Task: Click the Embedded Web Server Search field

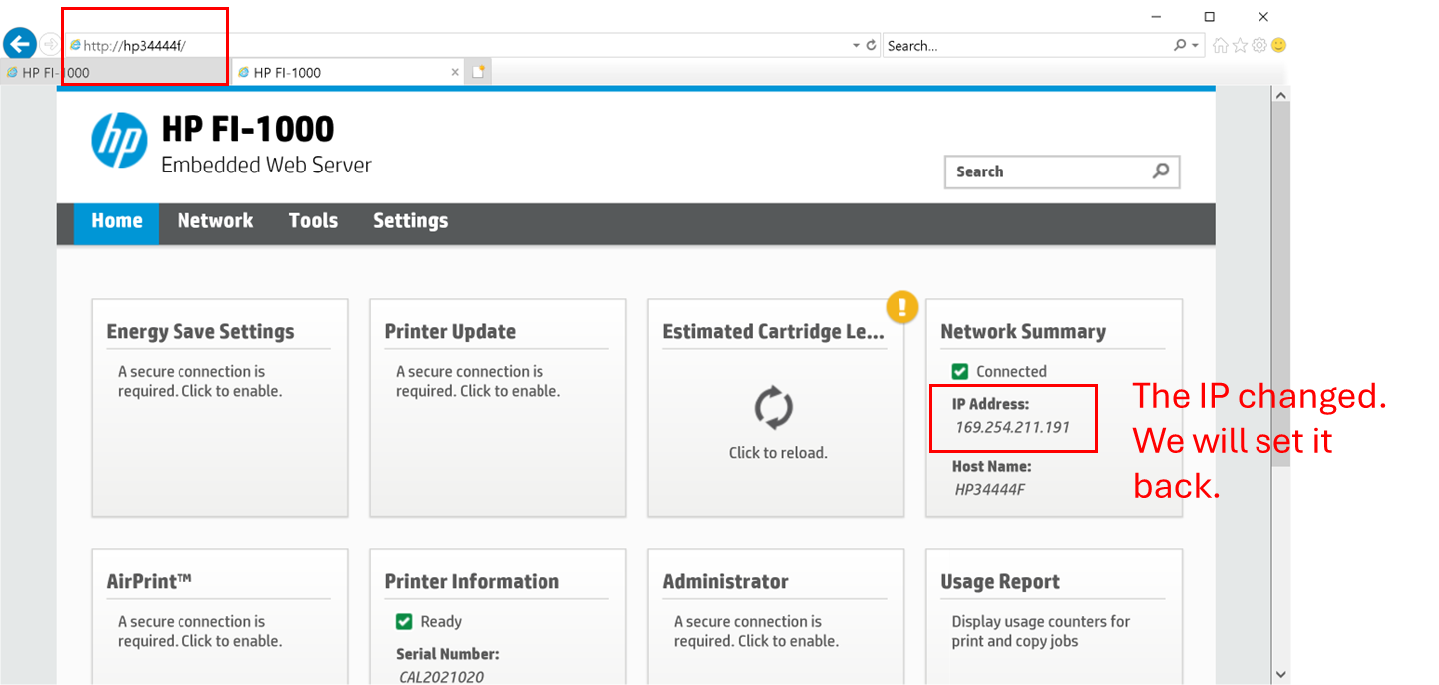Action: tap(1045, 171)
